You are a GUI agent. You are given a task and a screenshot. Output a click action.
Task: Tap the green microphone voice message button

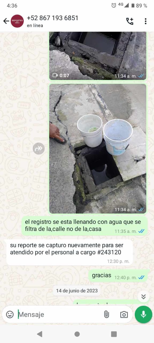(144, 314)
